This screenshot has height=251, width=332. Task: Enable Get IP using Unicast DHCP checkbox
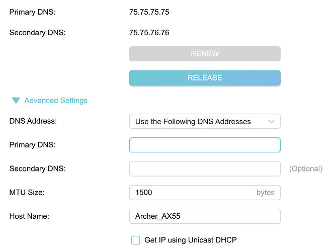(136, 240)
